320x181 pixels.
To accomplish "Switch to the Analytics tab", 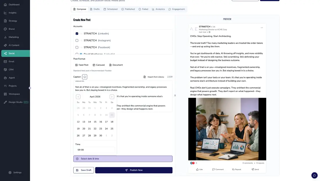I will point(158,9).
